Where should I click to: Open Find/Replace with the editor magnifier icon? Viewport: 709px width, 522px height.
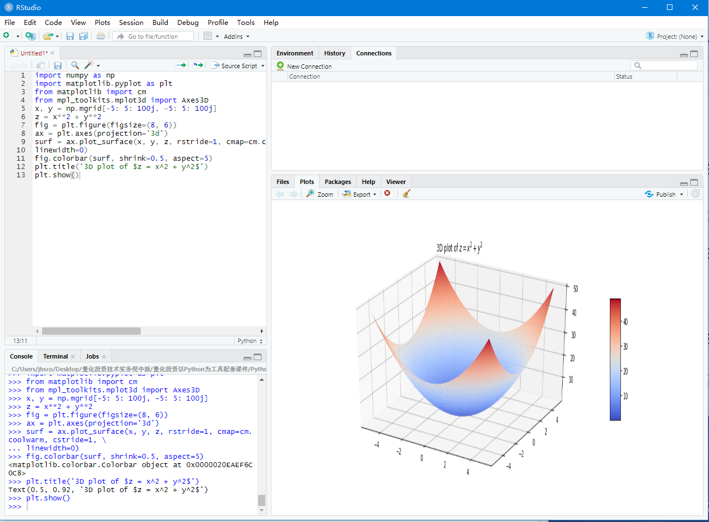tap(75, 65)
